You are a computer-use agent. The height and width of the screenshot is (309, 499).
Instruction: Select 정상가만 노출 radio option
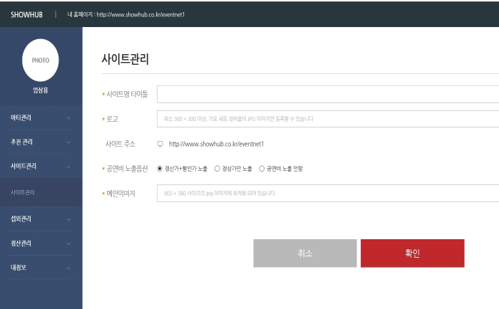tap(217, 169)
